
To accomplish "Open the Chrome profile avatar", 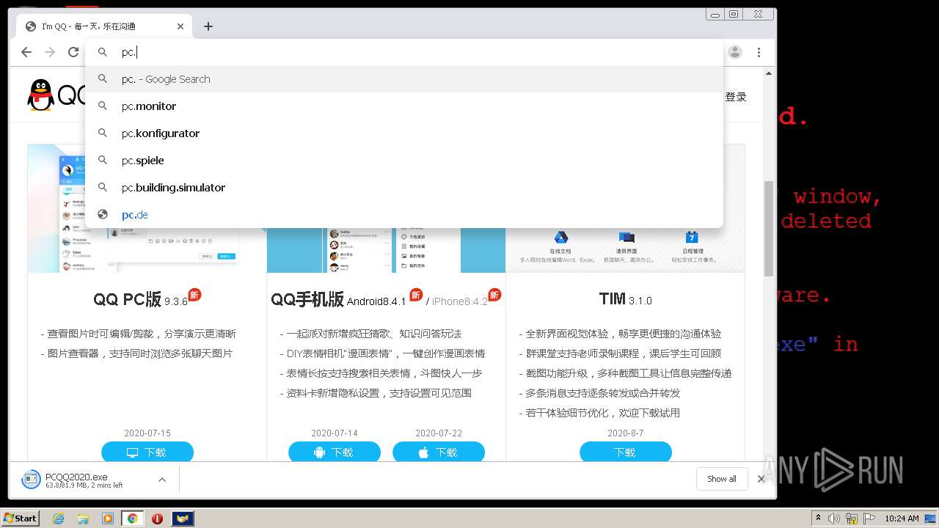I will tap(734, 52).
